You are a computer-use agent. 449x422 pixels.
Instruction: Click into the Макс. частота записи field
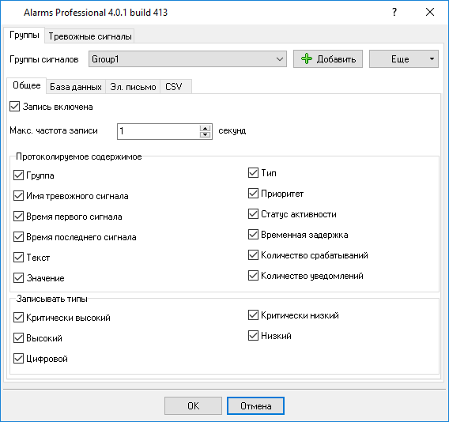pos(158,131)
